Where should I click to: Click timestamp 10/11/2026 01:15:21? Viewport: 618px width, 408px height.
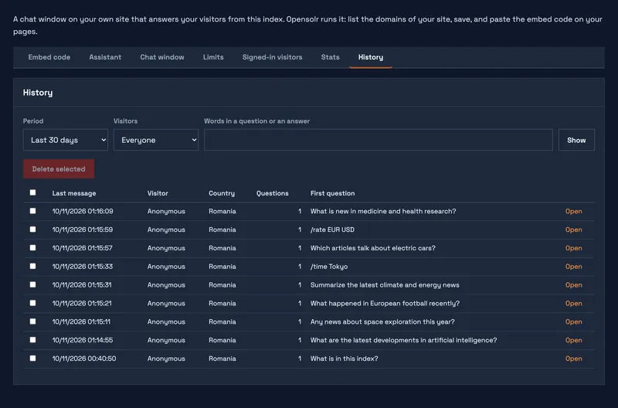[82, 304]
